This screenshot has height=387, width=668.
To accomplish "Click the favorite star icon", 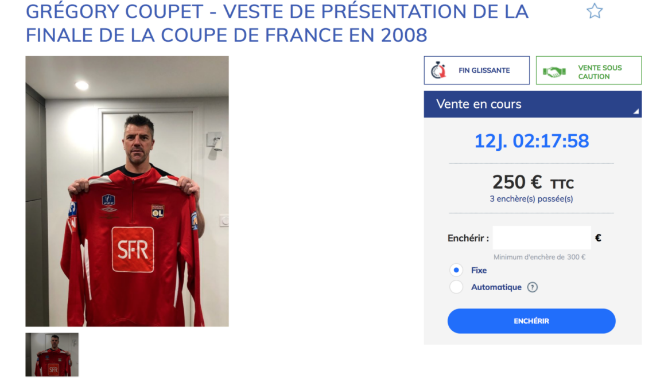I will click(x=595, y=11).
